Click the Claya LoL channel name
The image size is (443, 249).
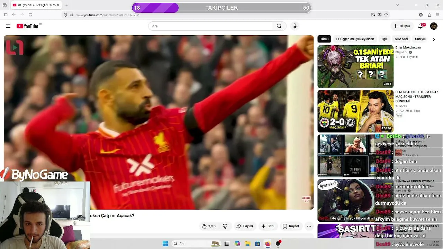pyautogui.click(x=401, y=53)
